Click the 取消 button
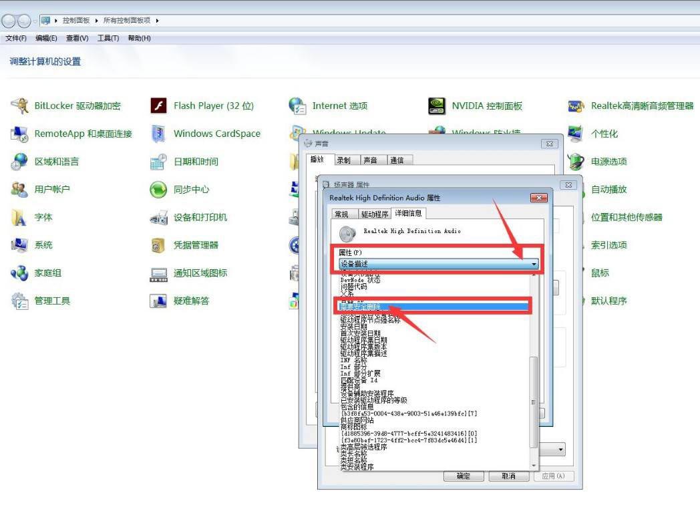Image resolution: width=700 pixels, height=525 pixels. tap(508, 476)
